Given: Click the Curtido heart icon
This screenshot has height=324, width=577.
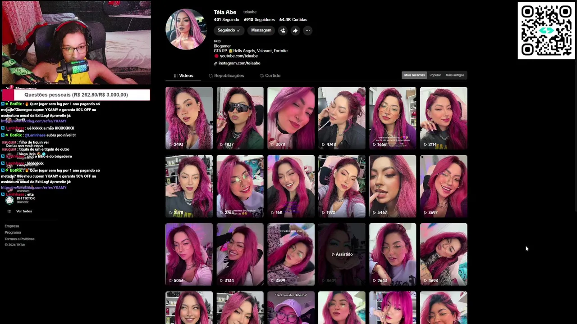Looking at the screenshot, I should pos(262,76).
